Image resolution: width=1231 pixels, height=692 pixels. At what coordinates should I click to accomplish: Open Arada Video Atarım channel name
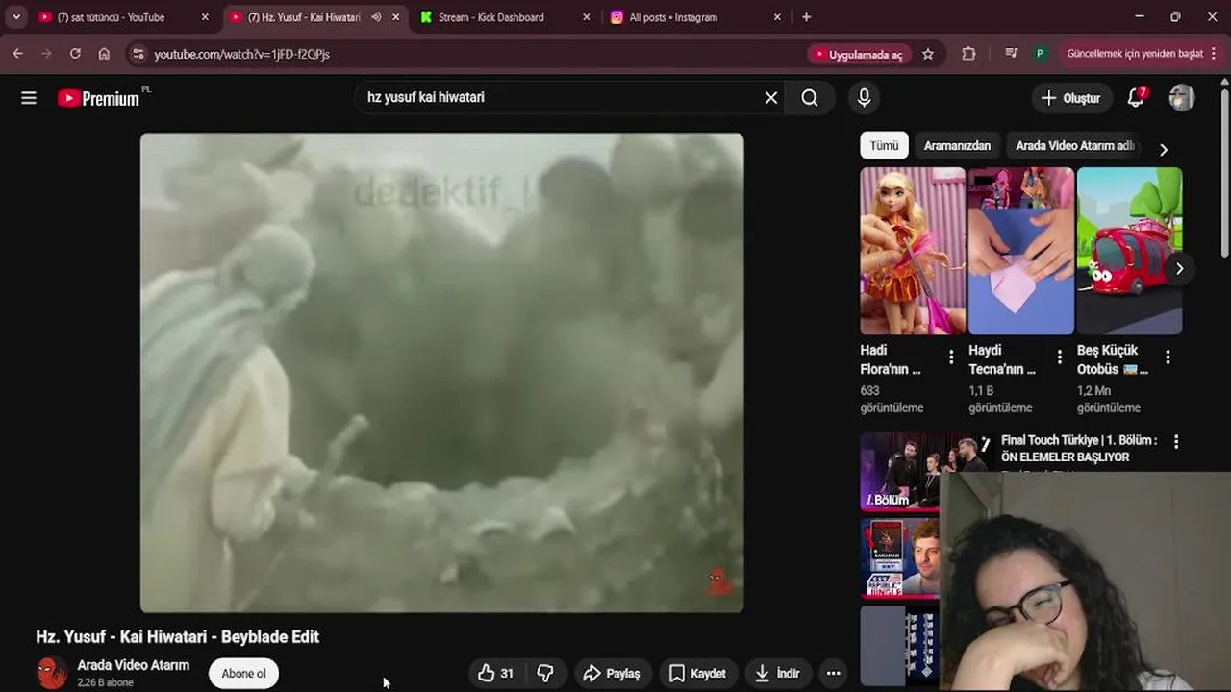tap(134, 665)
